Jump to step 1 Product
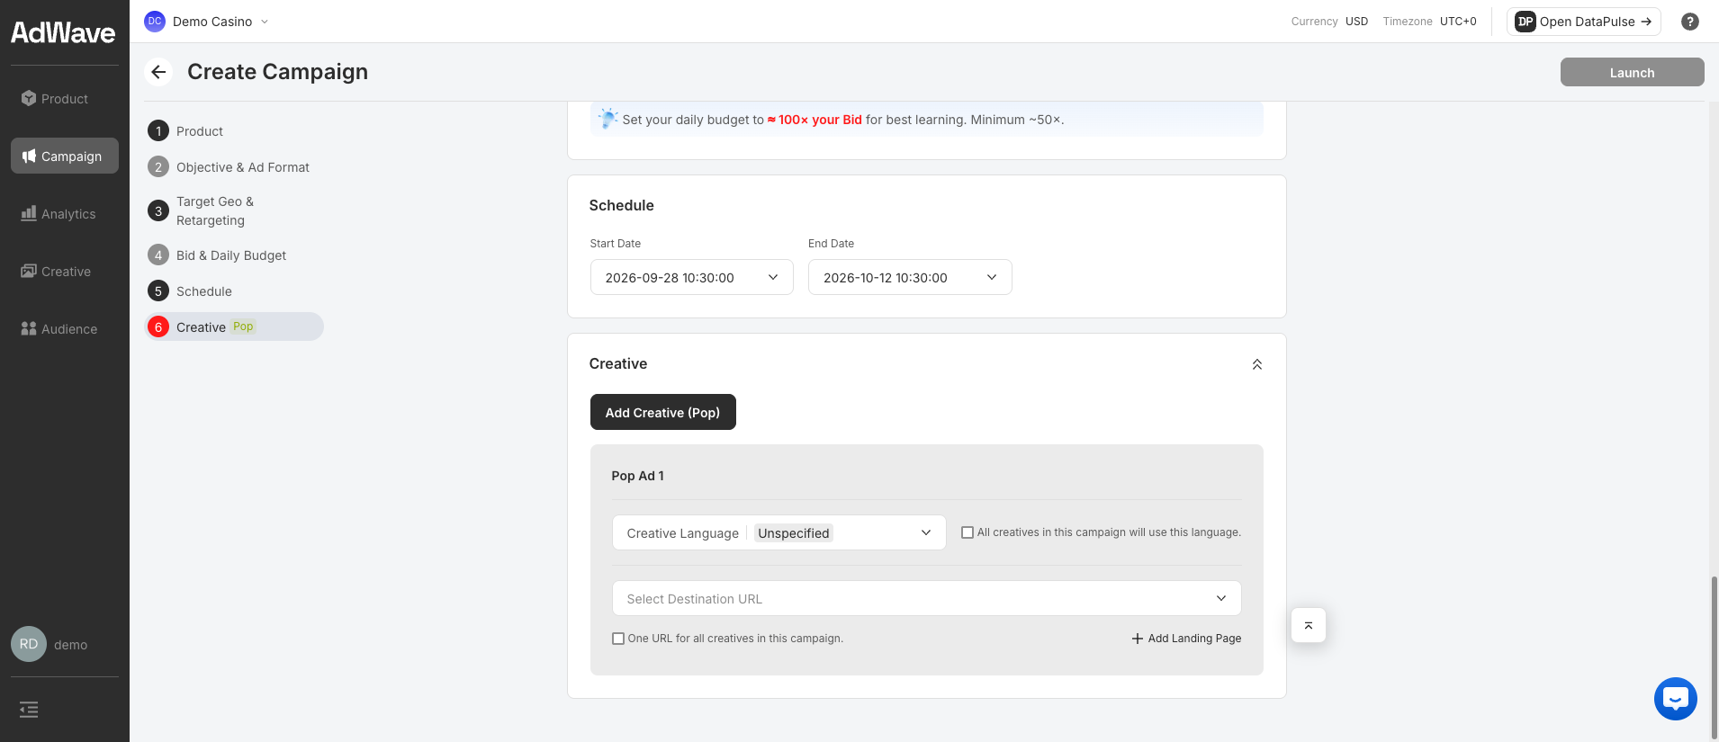Screen dimensions: 1719x742 pos(234,130)
